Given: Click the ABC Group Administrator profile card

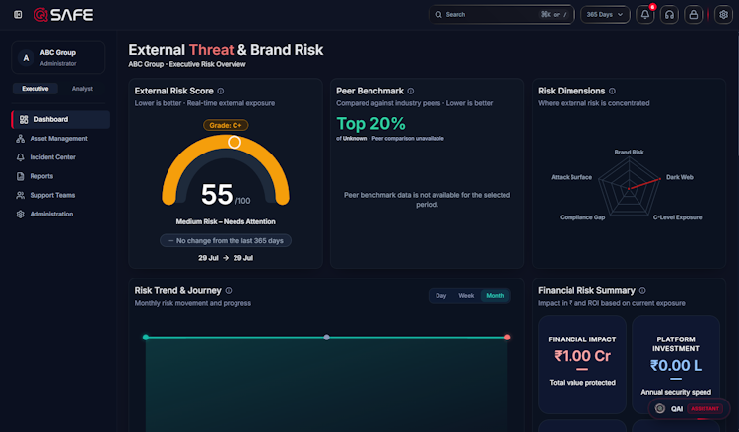Looking at the screenshot, I should coord(58,57).
